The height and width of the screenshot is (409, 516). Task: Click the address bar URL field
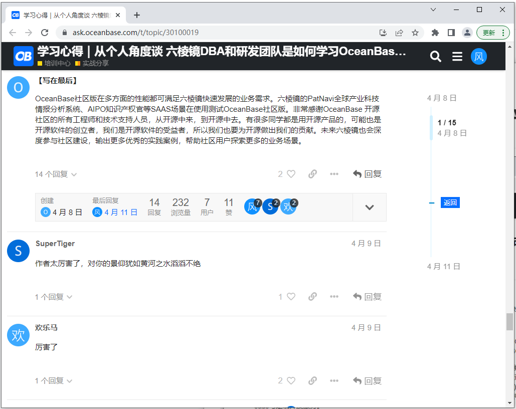(x=217, y=33)
